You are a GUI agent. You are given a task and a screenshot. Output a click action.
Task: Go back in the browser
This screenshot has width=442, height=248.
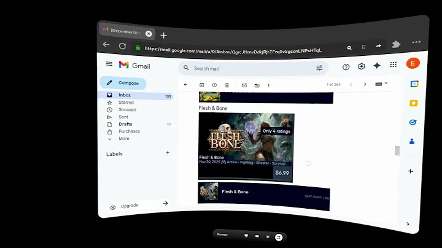point(106,45)
